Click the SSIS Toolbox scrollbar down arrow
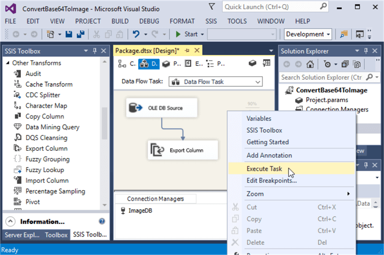Screen dimensions: 384x255 point(105,205)
